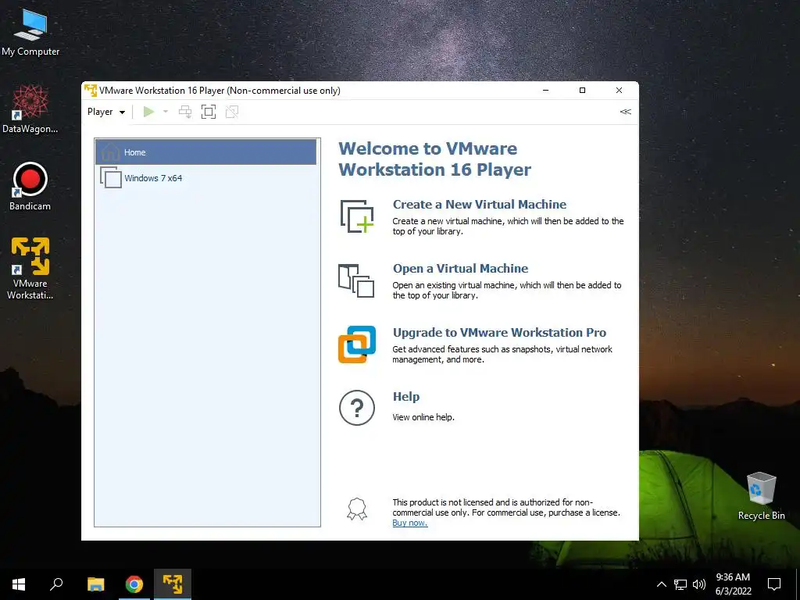Open the notification center icon
Viewport: 800px width, 600px height.
click(774, 584)
